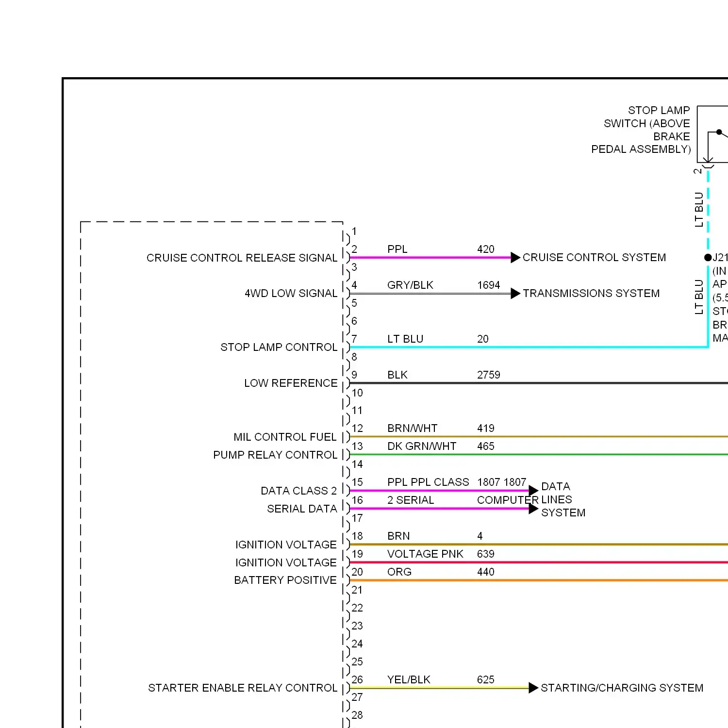Image resolution: width=728 pixels, height=728 pixels.
Task: Click the light blue wire at pin 7
Action: tap(529, 347)
